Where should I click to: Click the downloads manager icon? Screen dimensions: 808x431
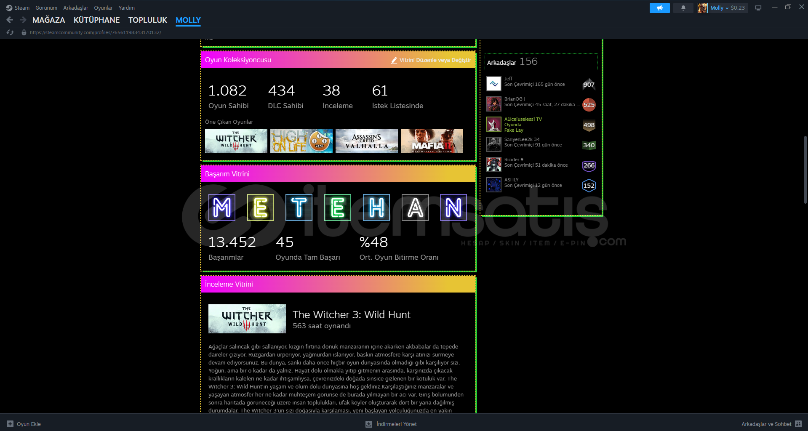pyautogui.click(x=369, y=424)
